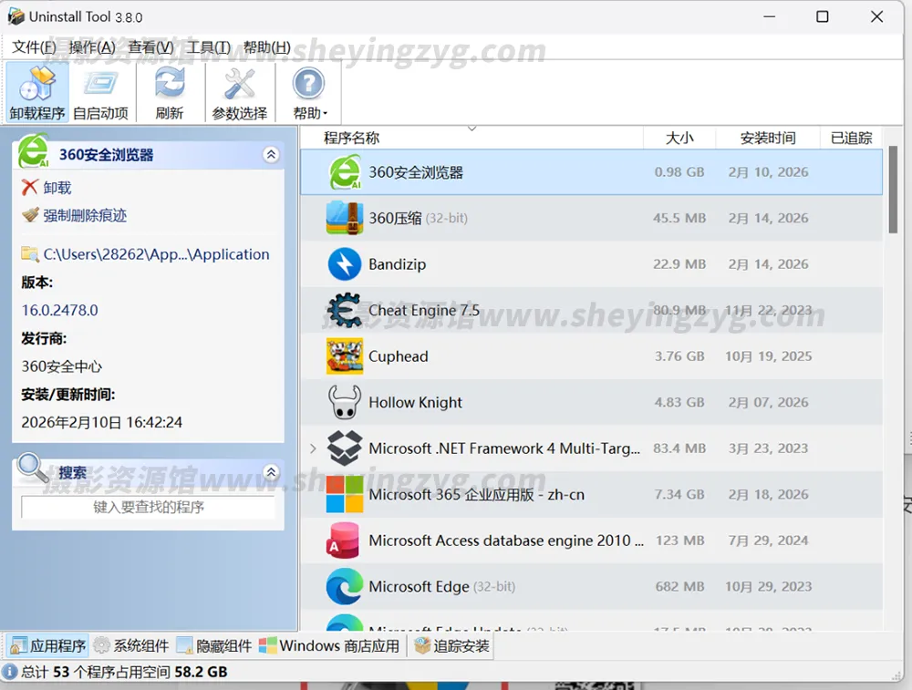
Task: Open the 追踪安装 tab
Action: pyautogui.click(x=451, y=646)
